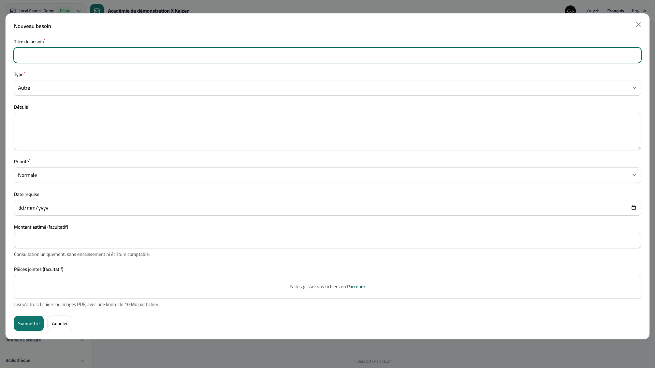Click the Académie de démonstration X Kaizen title
Viewport: 655px width, 368px height.
(x=148, y=11)
